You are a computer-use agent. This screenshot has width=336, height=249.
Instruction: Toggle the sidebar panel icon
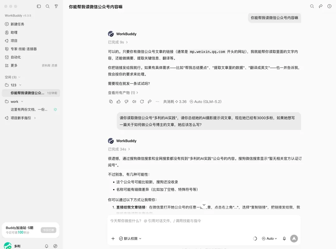tap(39, 7)
